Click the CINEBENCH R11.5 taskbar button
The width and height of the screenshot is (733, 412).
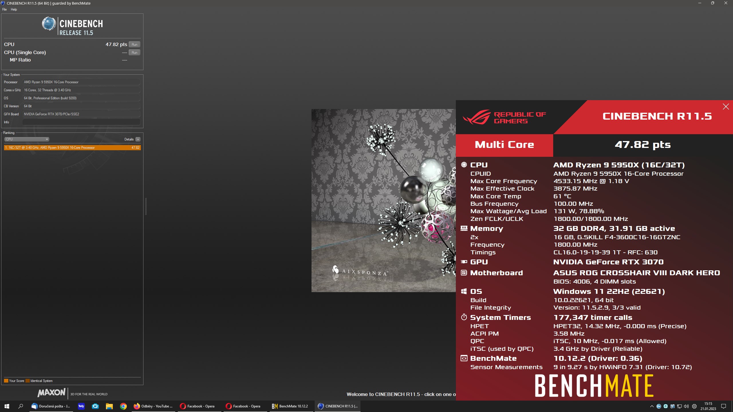click(x=338, y=406)
